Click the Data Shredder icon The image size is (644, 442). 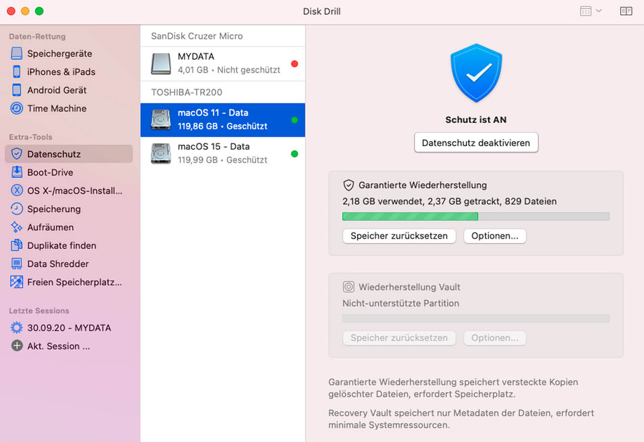point(17,264)
